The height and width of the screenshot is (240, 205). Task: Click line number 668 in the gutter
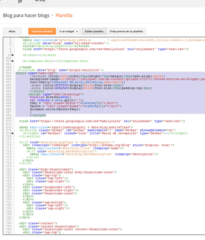(9, 115)
